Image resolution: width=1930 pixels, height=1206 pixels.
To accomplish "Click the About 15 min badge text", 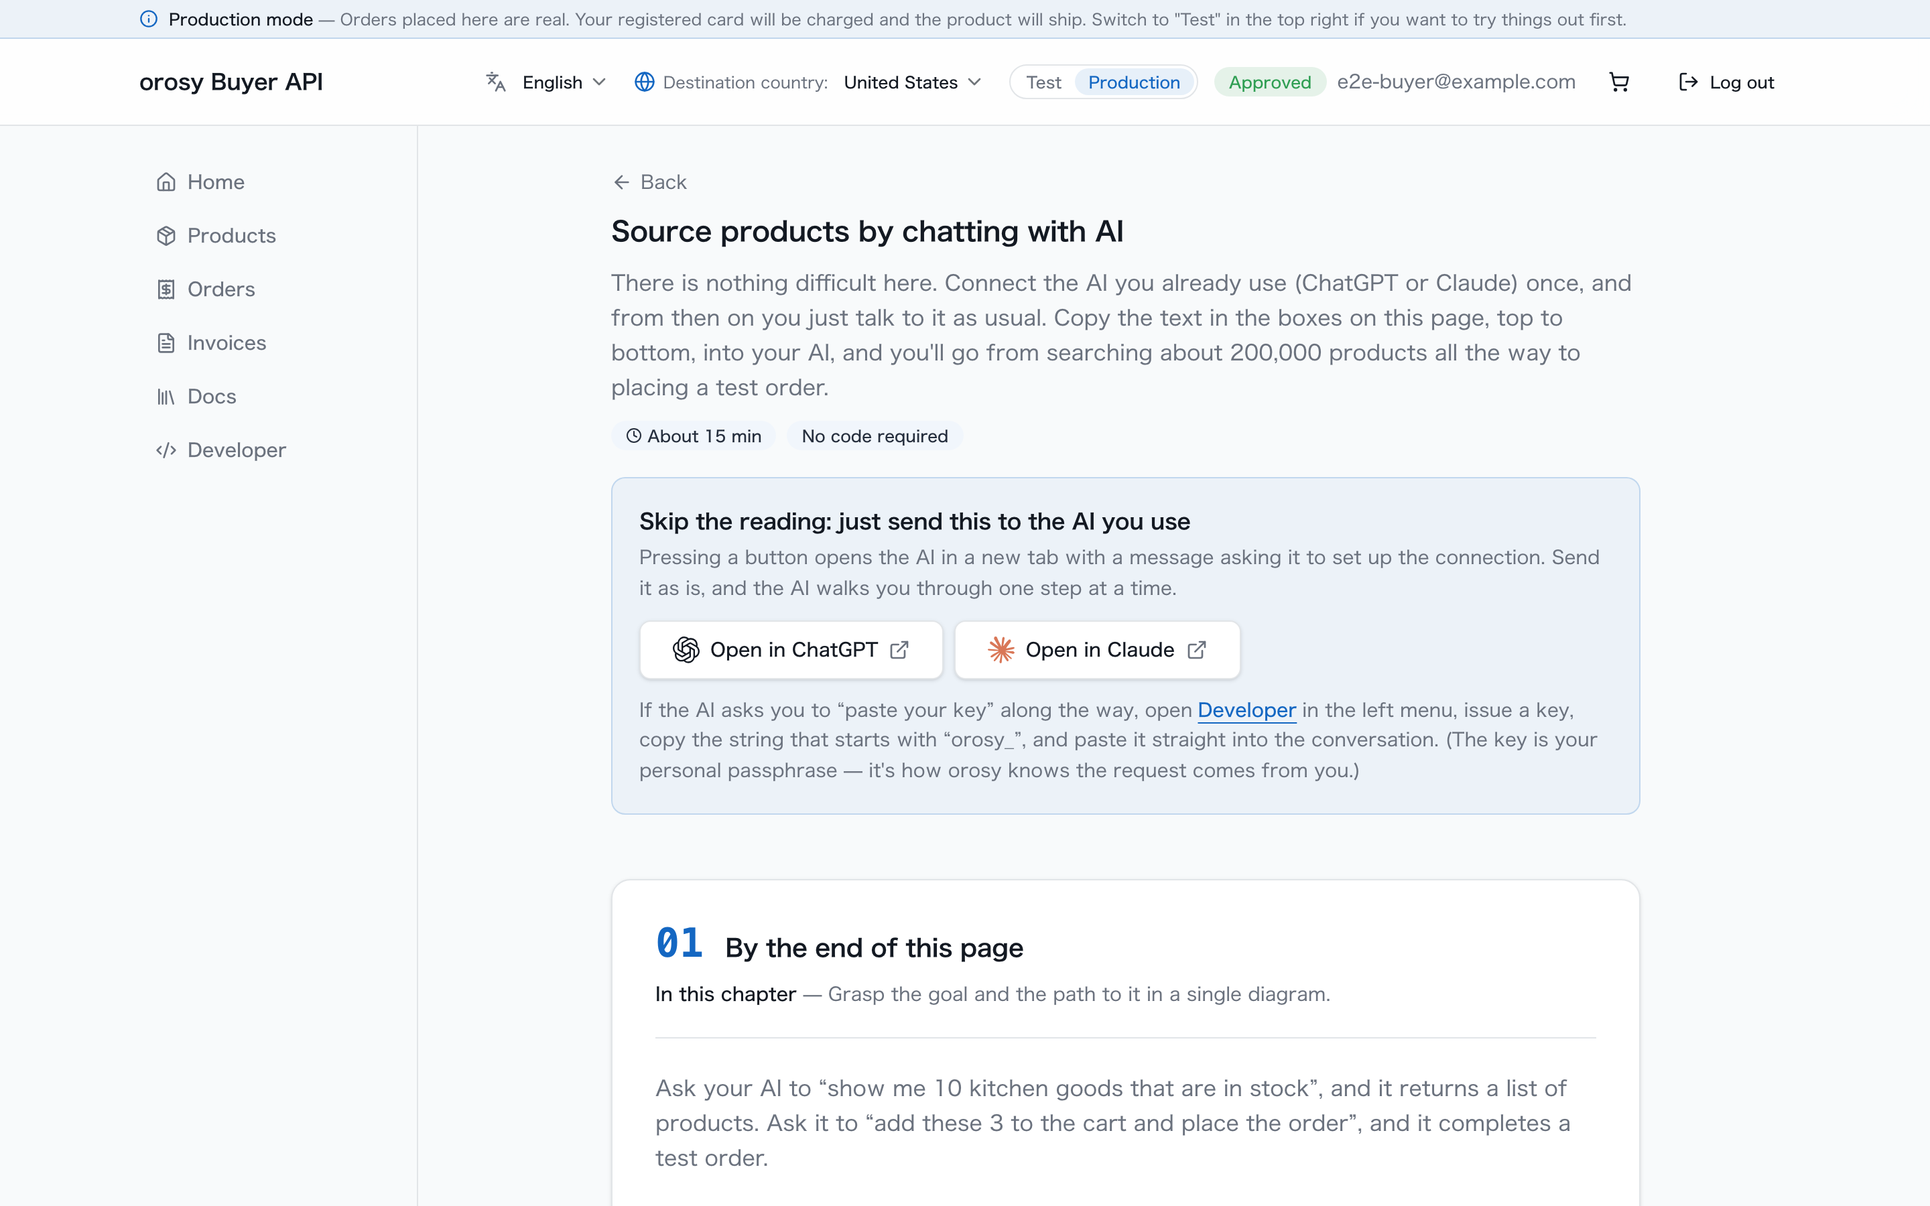I will [704, 436].
